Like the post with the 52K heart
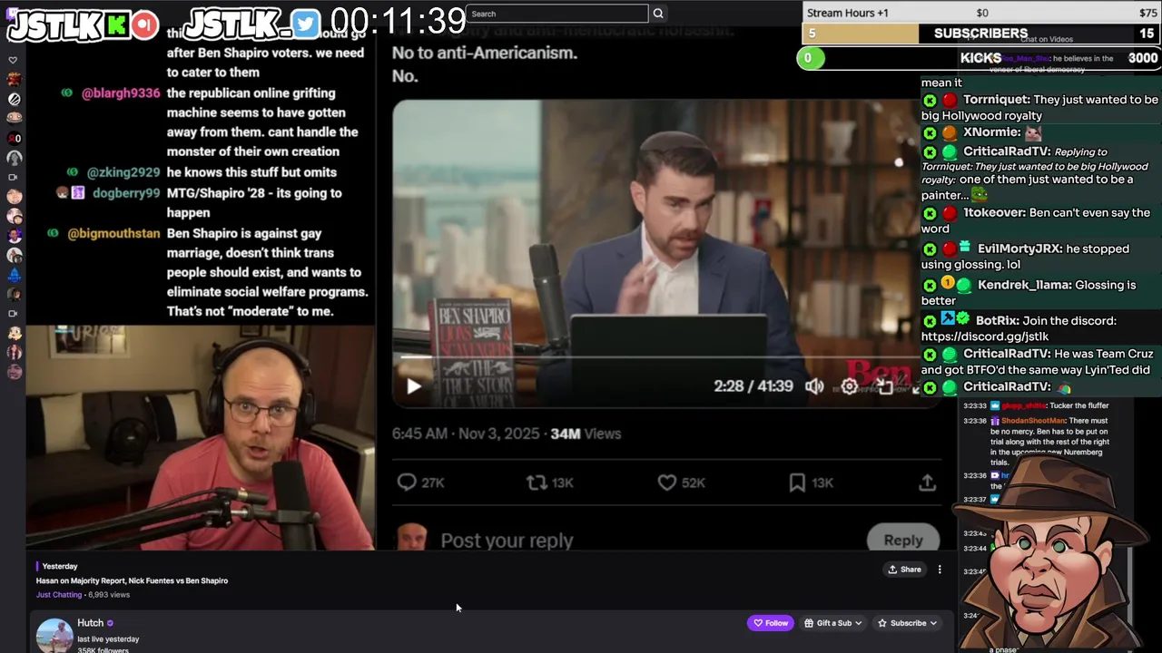The image size is (1162, 653). (x=667, y=482)
